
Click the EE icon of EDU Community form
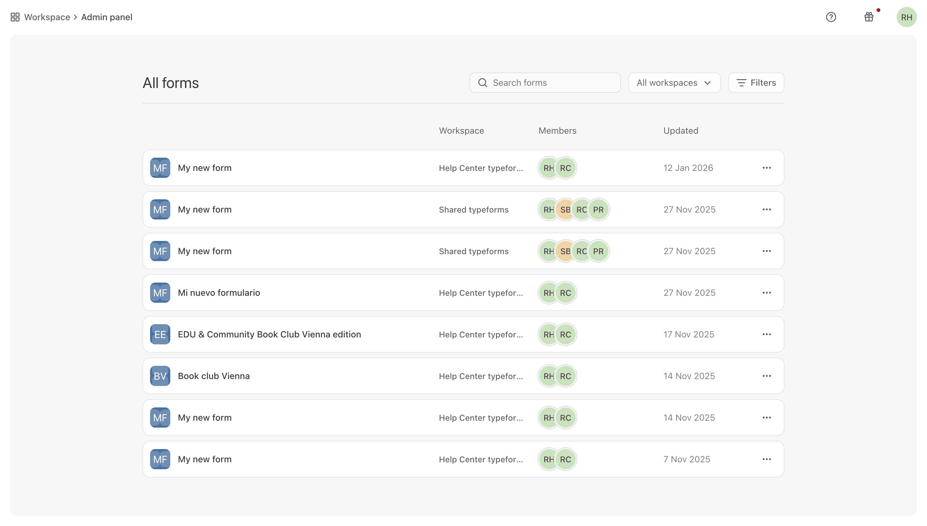point(160,334)
